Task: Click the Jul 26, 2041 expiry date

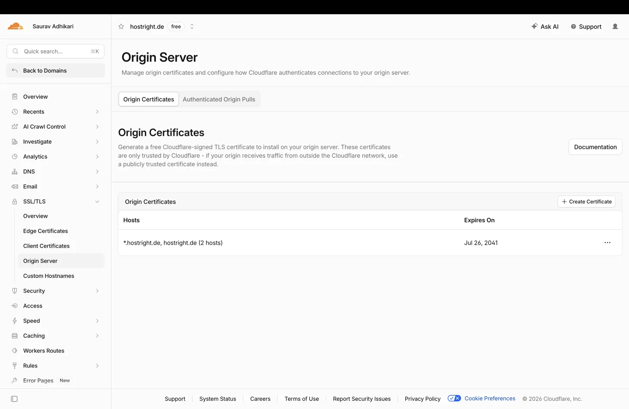Action: coord(481,243)
